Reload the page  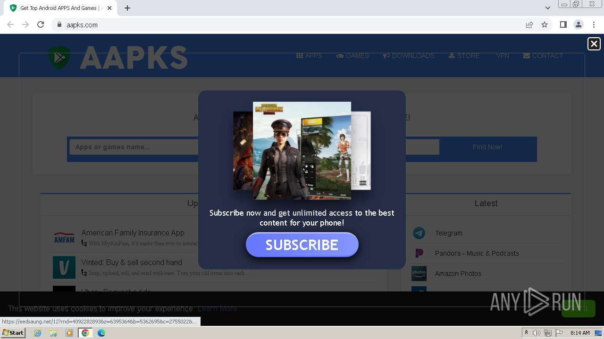[x=41, y=24]
